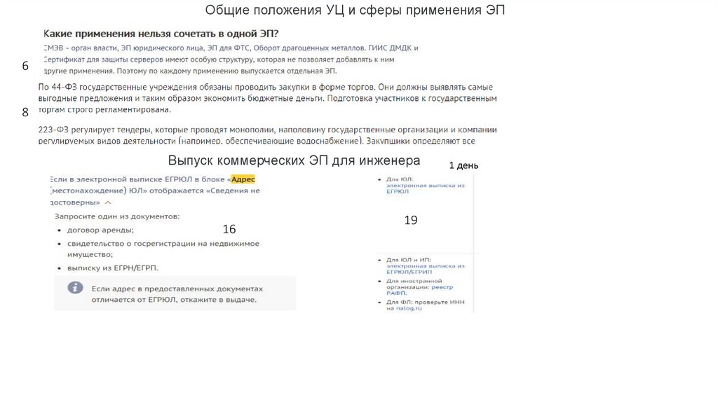Image resolution: width=718 pixels, height=402 pixels.
Task: Click title «Выпуск коммерческих ЭП для инженера»
Action: pyautogui.click(x=294, y=160)
